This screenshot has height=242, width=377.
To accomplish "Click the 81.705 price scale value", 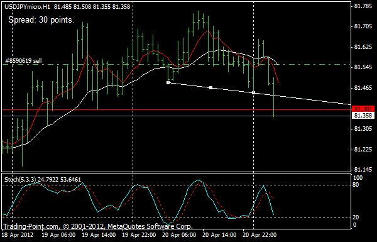I will pyautogui.click(x=363, y=26).
